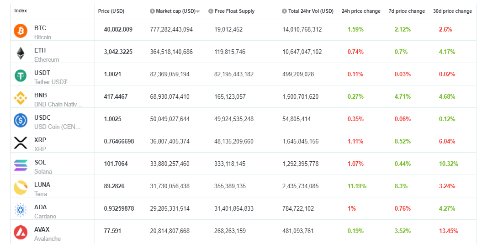Click BTC 24h change 1.59%
The image size is (482, 244).
pyautogui.click(x=355, y=30)
